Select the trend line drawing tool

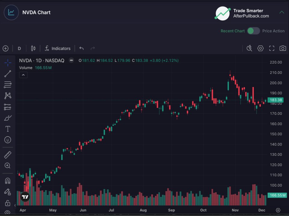pyautogui.click(x=8, y=74)
